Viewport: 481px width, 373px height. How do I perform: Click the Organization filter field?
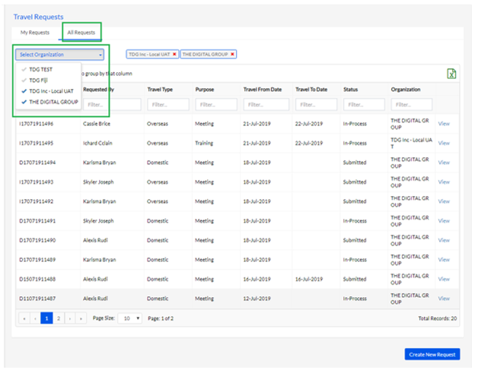412,104
